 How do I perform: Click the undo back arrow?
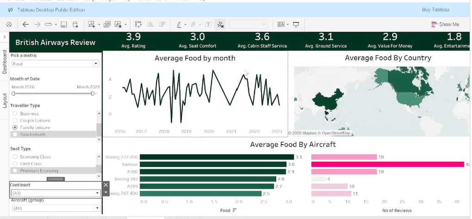click(x=25, y=24)
